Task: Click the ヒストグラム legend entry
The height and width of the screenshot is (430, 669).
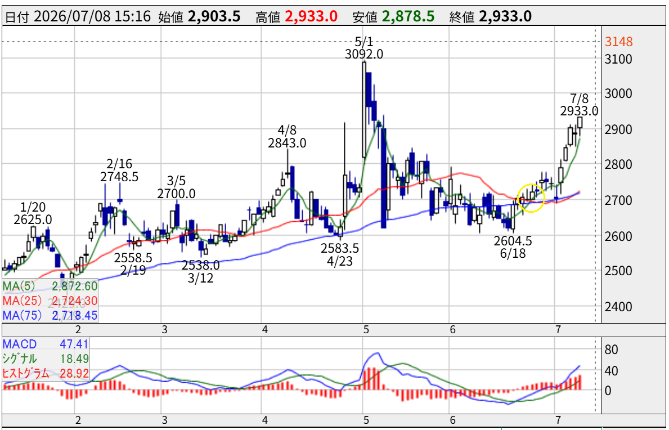Action: [46, 373]
